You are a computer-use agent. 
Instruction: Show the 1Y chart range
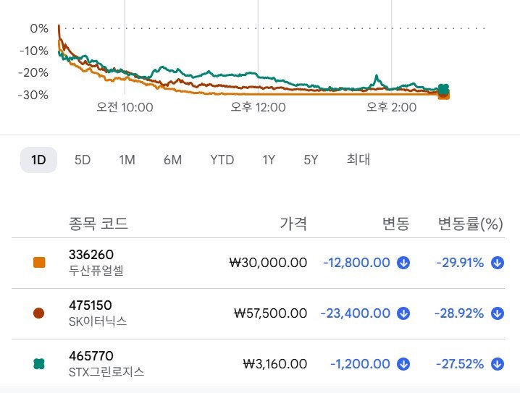(x=269, y=160)
